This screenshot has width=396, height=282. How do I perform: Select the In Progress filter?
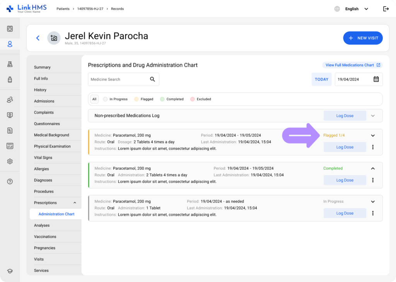(x=115, y=99)
